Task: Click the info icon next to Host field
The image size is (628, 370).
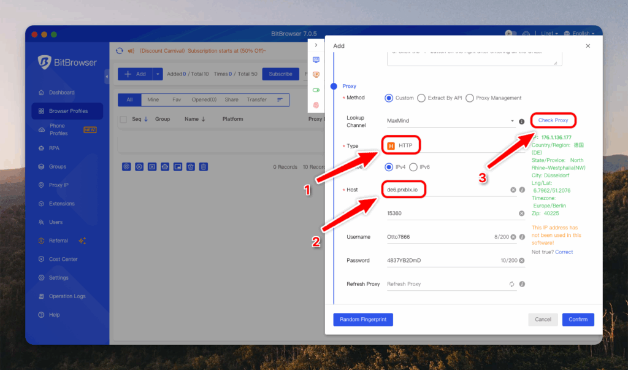Action: tap(522, 190)
